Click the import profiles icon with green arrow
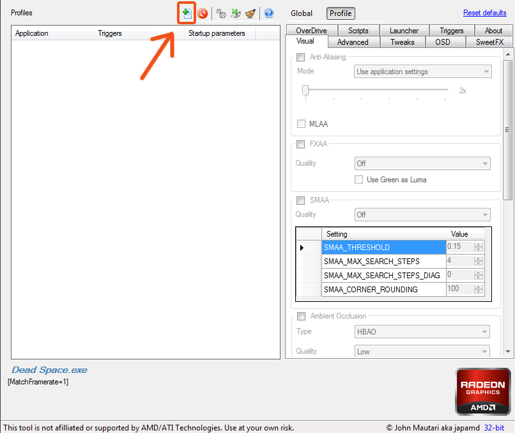The image size is (515, 433). [236, 13]
